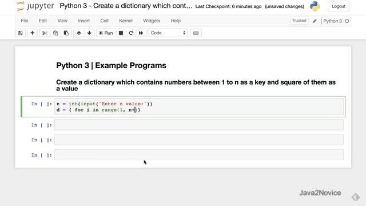Click the Python 3 kernel name
366x206 pixels.
[x=332, y=21]
